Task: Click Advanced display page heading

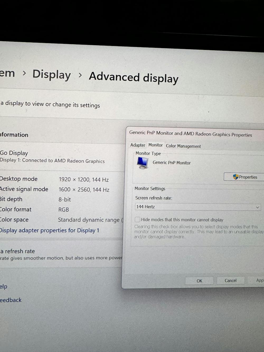Action: coord(134,78)
